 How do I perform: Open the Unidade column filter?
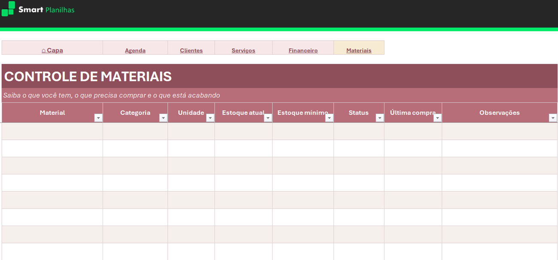[x=210, y=118]
